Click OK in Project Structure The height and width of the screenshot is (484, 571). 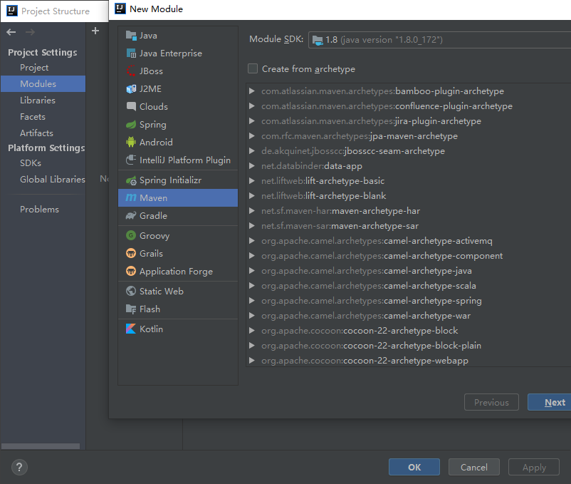414,467
